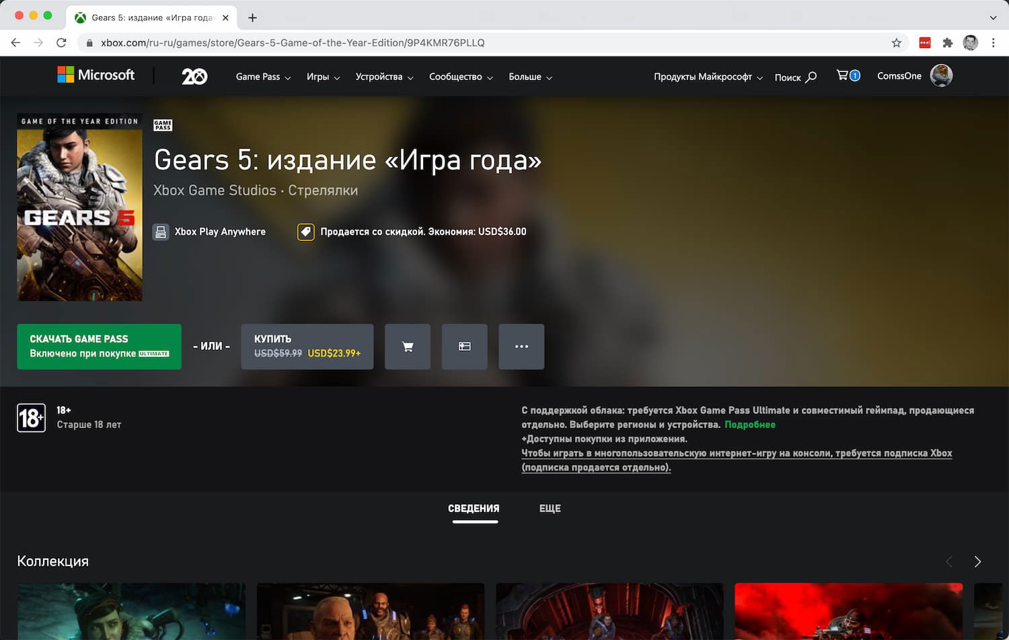
Task: Open the red Коллекция thumbnail
Action: (849, 612)
